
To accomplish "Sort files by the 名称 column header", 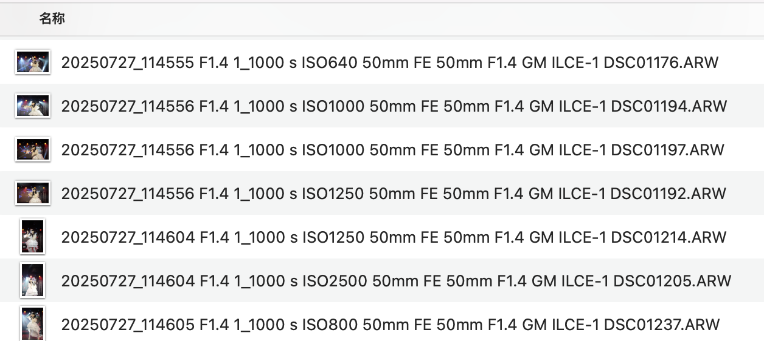I will click(x=52, y=19).
